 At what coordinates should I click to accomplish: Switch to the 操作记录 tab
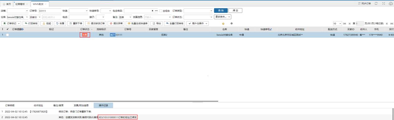click(x=103, y=105)
